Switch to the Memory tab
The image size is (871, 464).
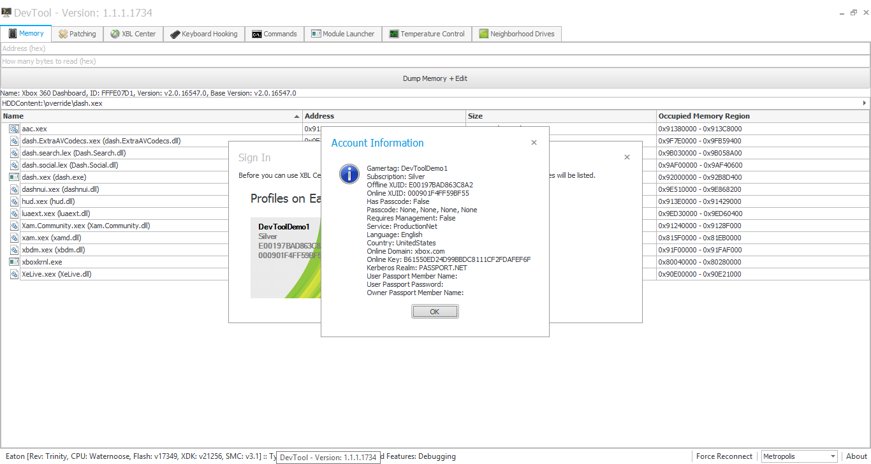[x=26, y=34]
